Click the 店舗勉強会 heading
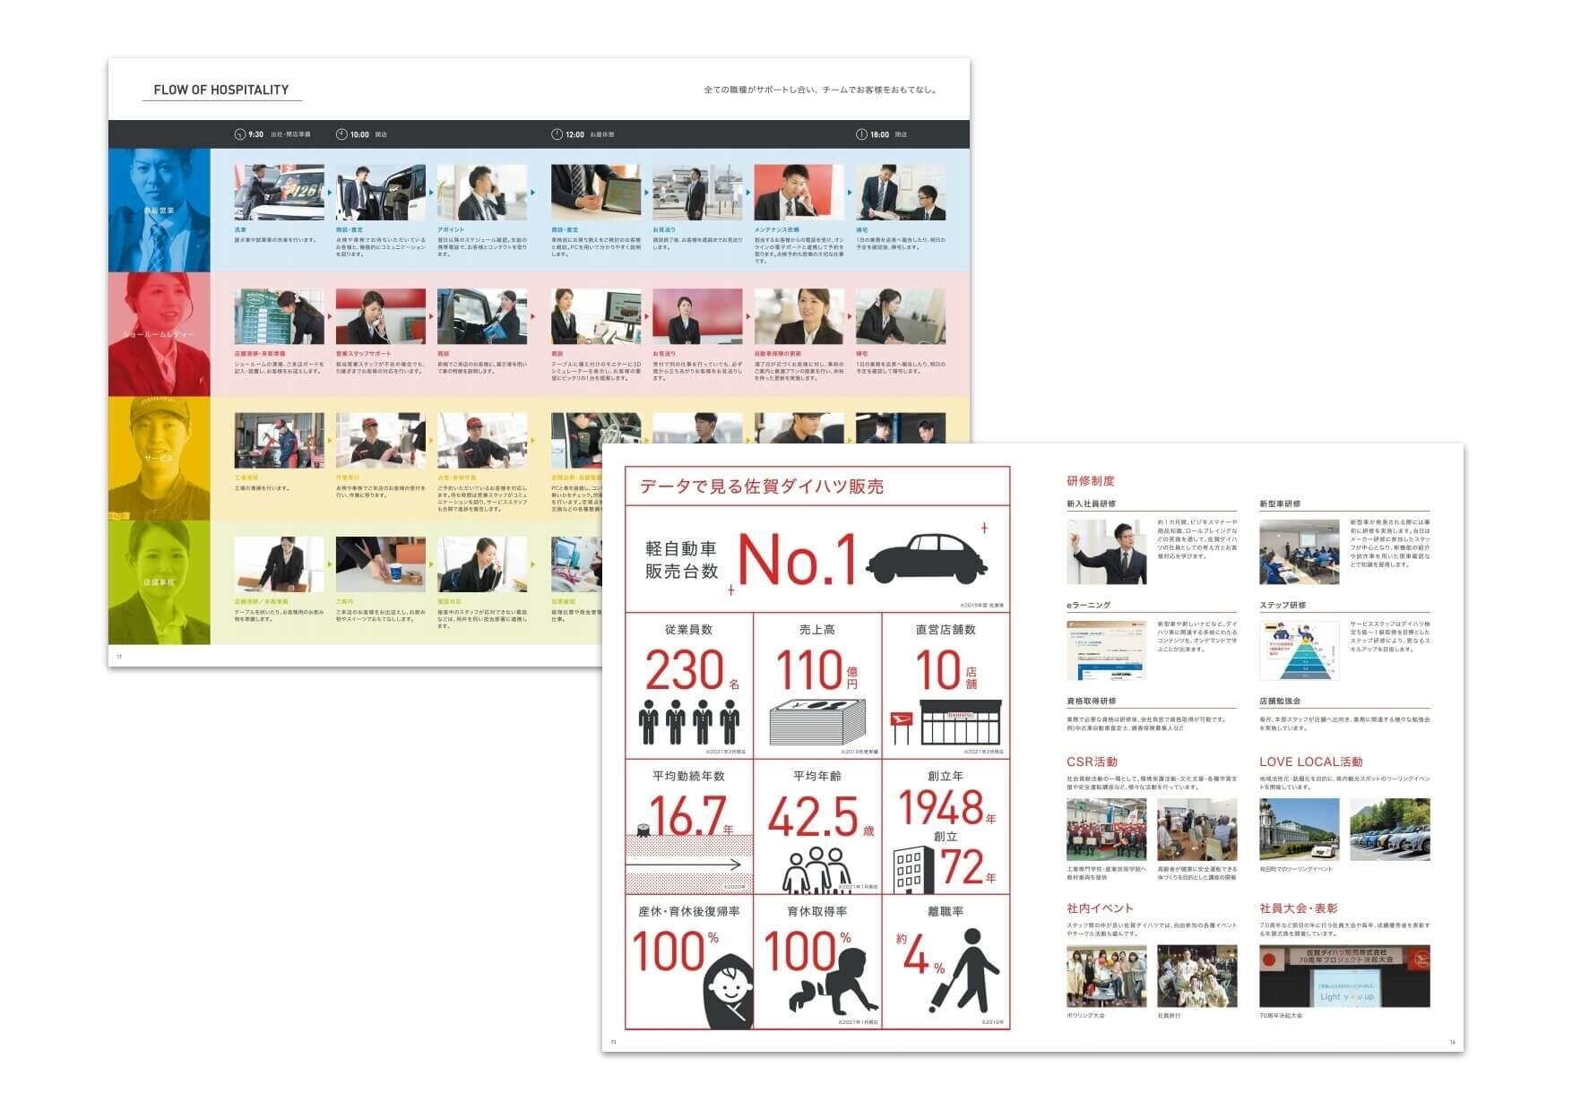Screen dimensions: 1572x1110 point(1280,701)
